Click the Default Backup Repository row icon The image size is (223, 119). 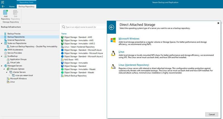pos(62,76)
